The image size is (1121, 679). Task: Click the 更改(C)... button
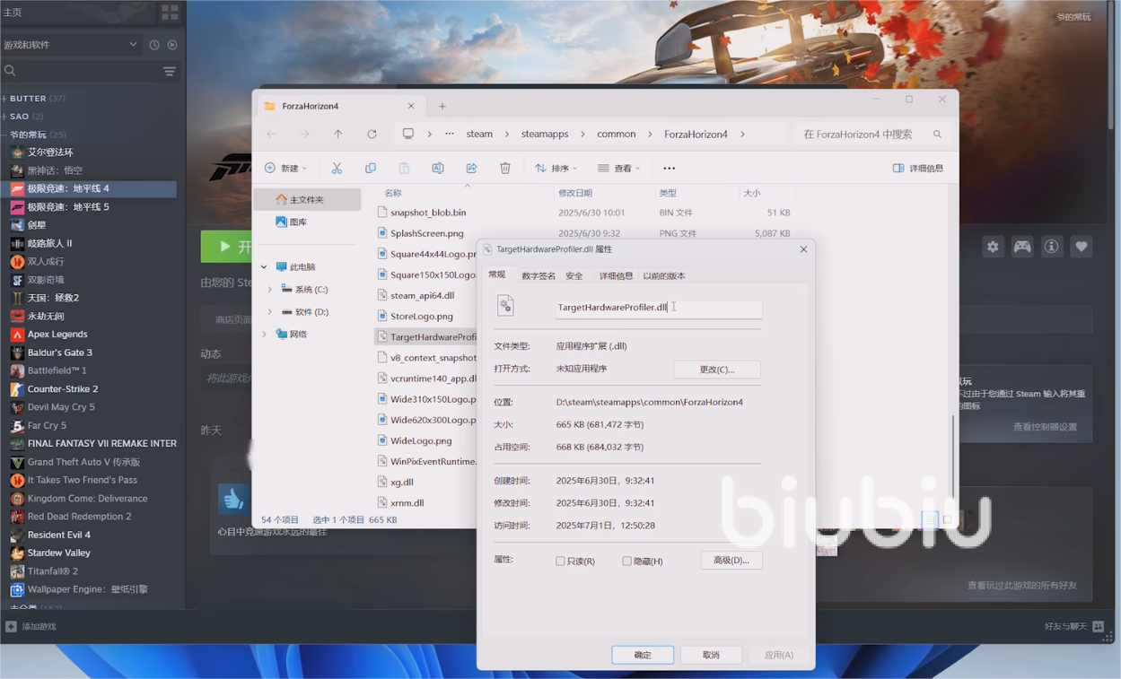point(716,370)
